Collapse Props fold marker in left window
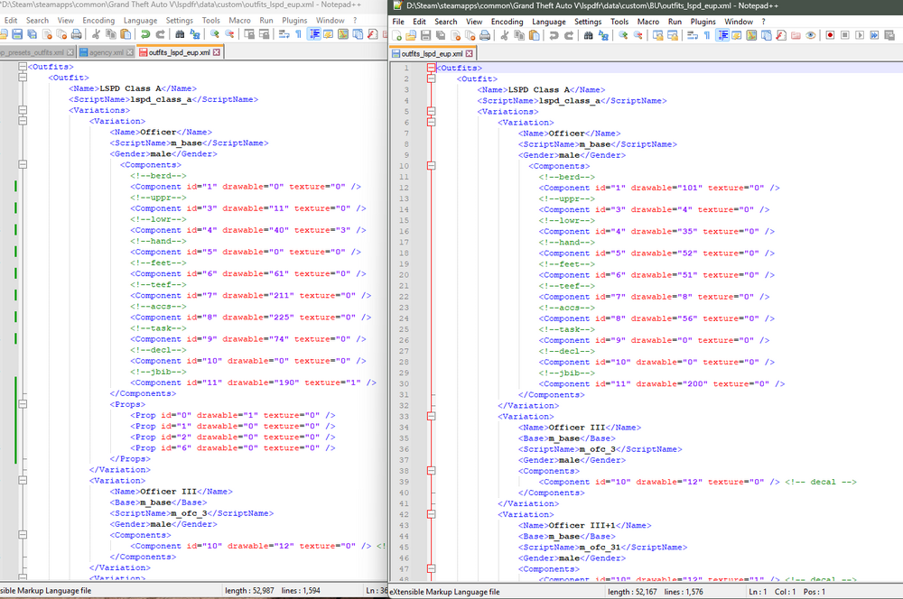This screenshot has height=599, width=903. click(23, 404)
